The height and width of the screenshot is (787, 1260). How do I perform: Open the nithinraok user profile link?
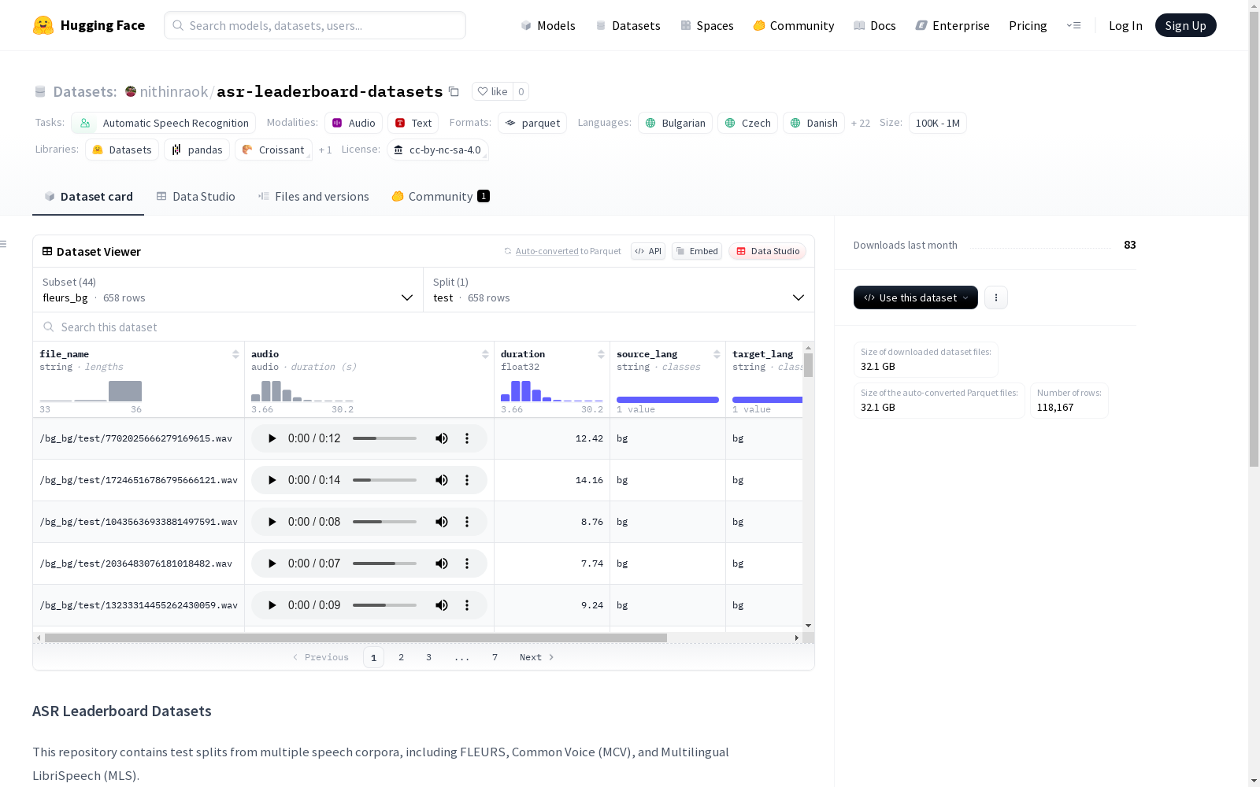(x=174, y=91)
